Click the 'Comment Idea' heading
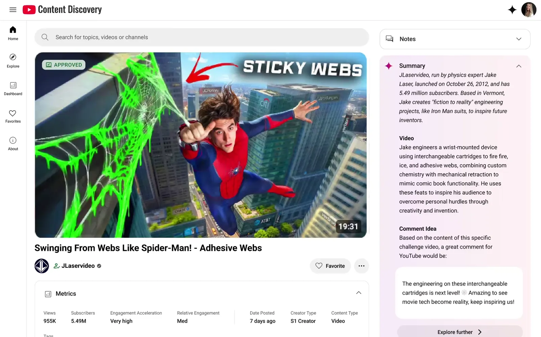 pyautogui.click(x=418, y=229)
